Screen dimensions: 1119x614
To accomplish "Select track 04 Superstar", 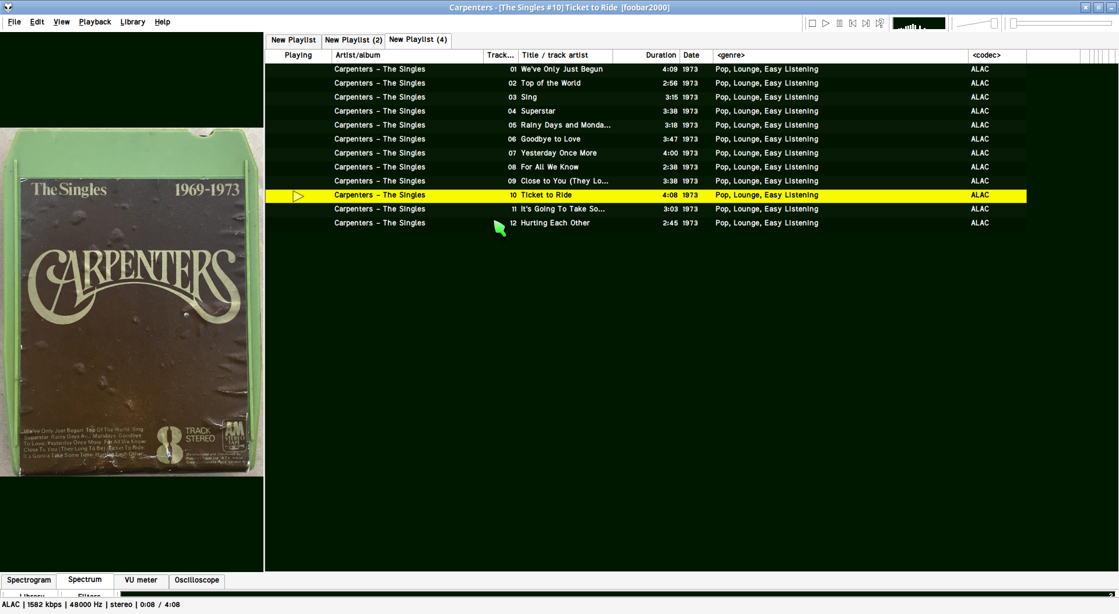I will point(646,111).
